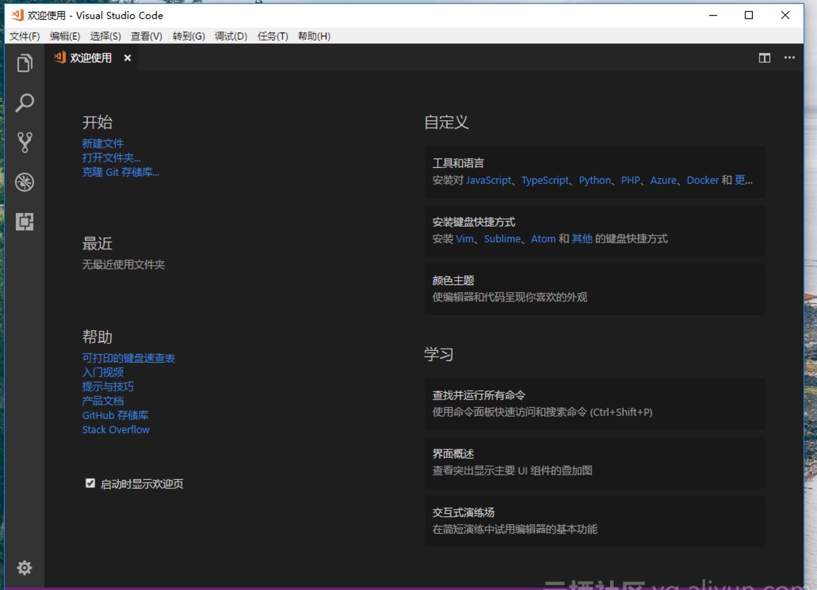Toggle the 启动时显示欢迎页 checkbox
This screenshot has height=590, width=817.
coord(90,483)
